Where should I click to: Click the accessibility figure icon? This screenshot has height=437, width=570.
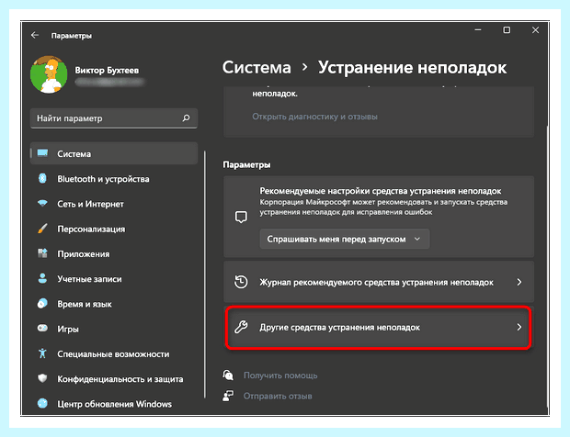pyautogui.click(x=42, y=353)
